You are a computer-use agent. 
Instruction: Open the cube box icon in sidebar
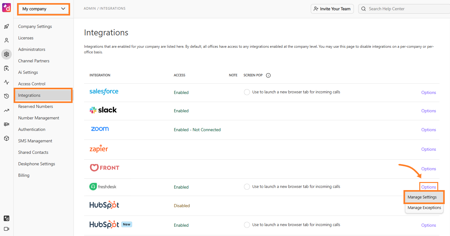[7, 138]
